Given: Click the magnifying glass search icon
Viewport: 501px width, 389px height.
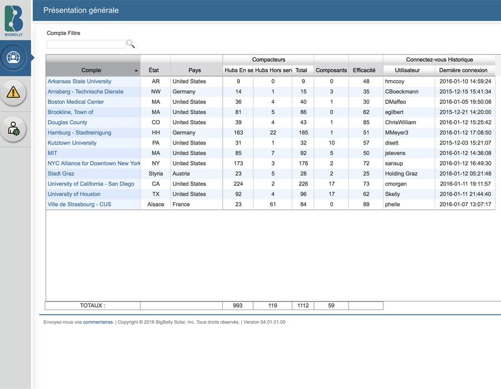Looking at the screenshot, I should click(x=130, y=44).
